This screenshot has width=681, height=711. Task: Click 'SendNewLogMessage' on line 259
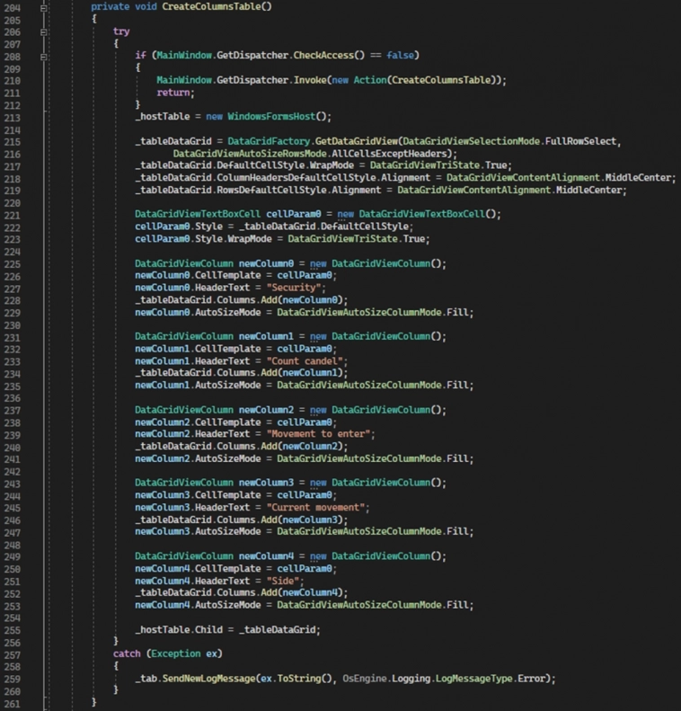[208, 679]
